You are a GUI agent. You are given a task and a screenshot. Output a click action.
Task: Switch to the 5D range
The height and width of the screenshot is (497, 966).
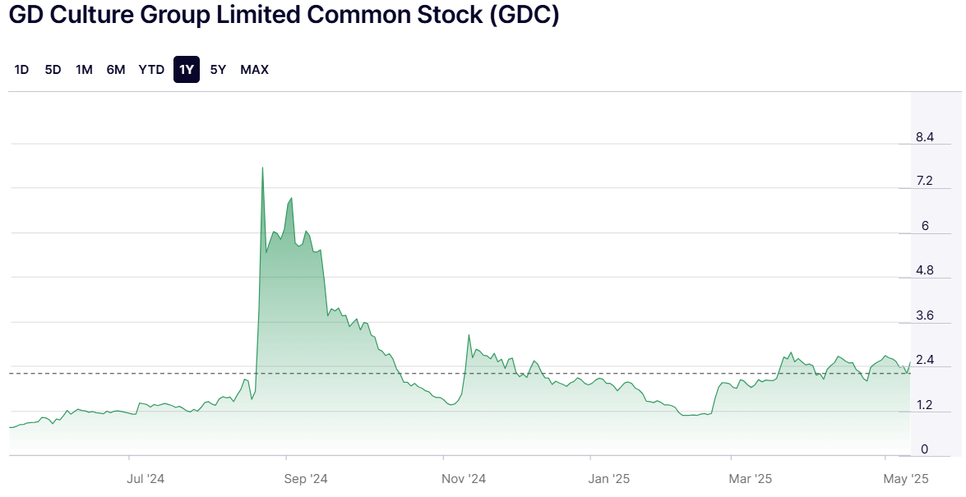[x=53, y=70]
